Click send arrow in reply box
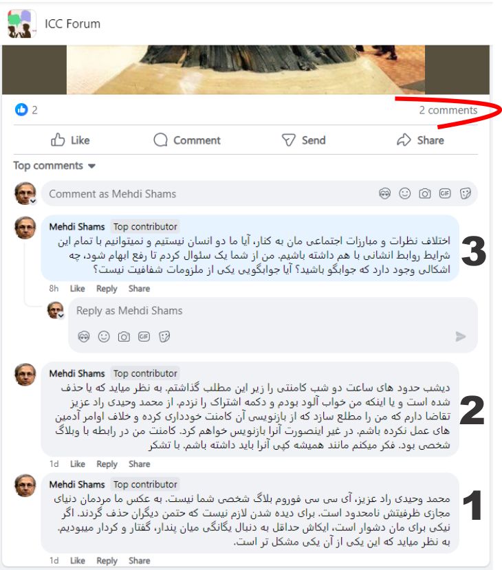The image size is (502, 570). [461, 337]
